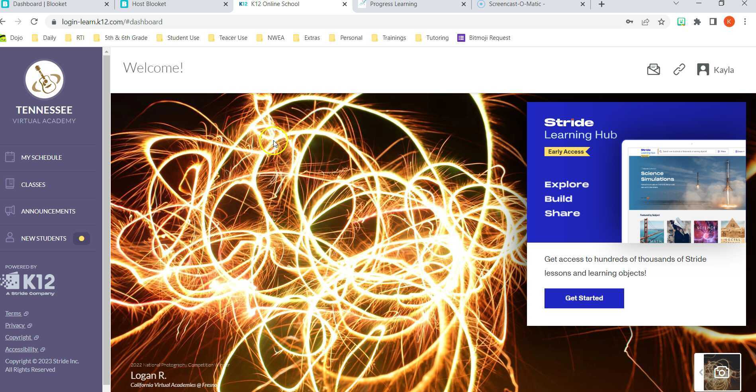Screen dimensions: 756x392
Task: Open the mail inbox envelope icon
Action: [653, 69]
